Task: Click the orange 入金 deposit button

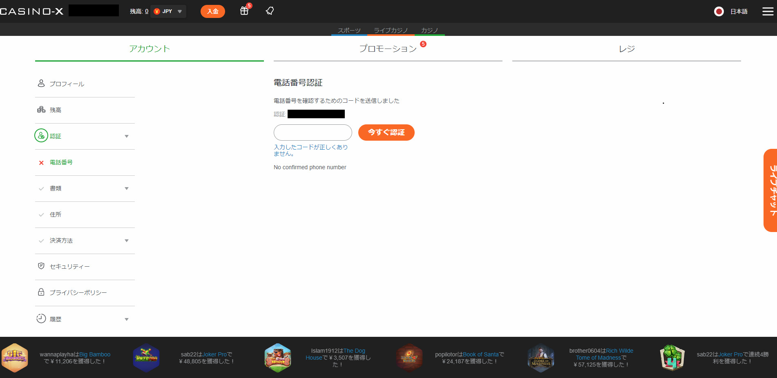Action: [212, 11]
